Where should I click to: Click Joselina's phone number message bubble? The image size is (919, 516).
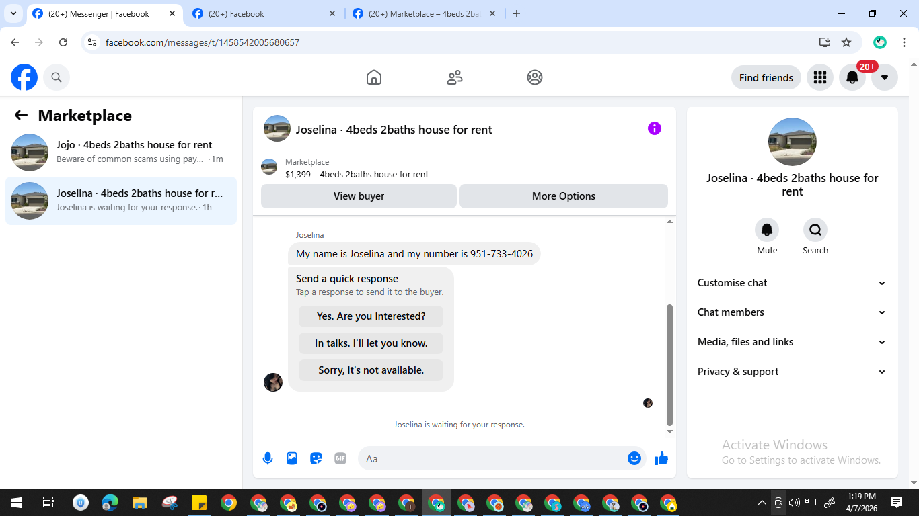pyautogui.click(x=414, y=254)
